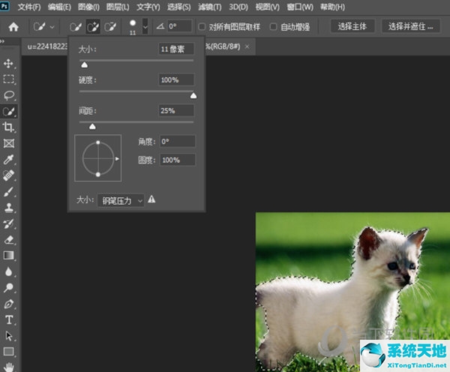450x372 pixels.
Task: Click the 硬度 slider handle
Action: [193, 95]
